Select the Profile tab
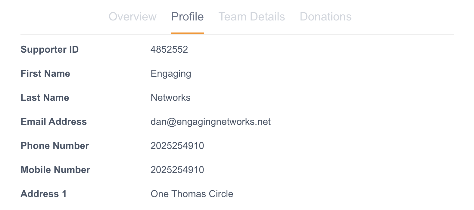This screenshot has width=474, height=210. pyautogui.click(x=187, y=17)
